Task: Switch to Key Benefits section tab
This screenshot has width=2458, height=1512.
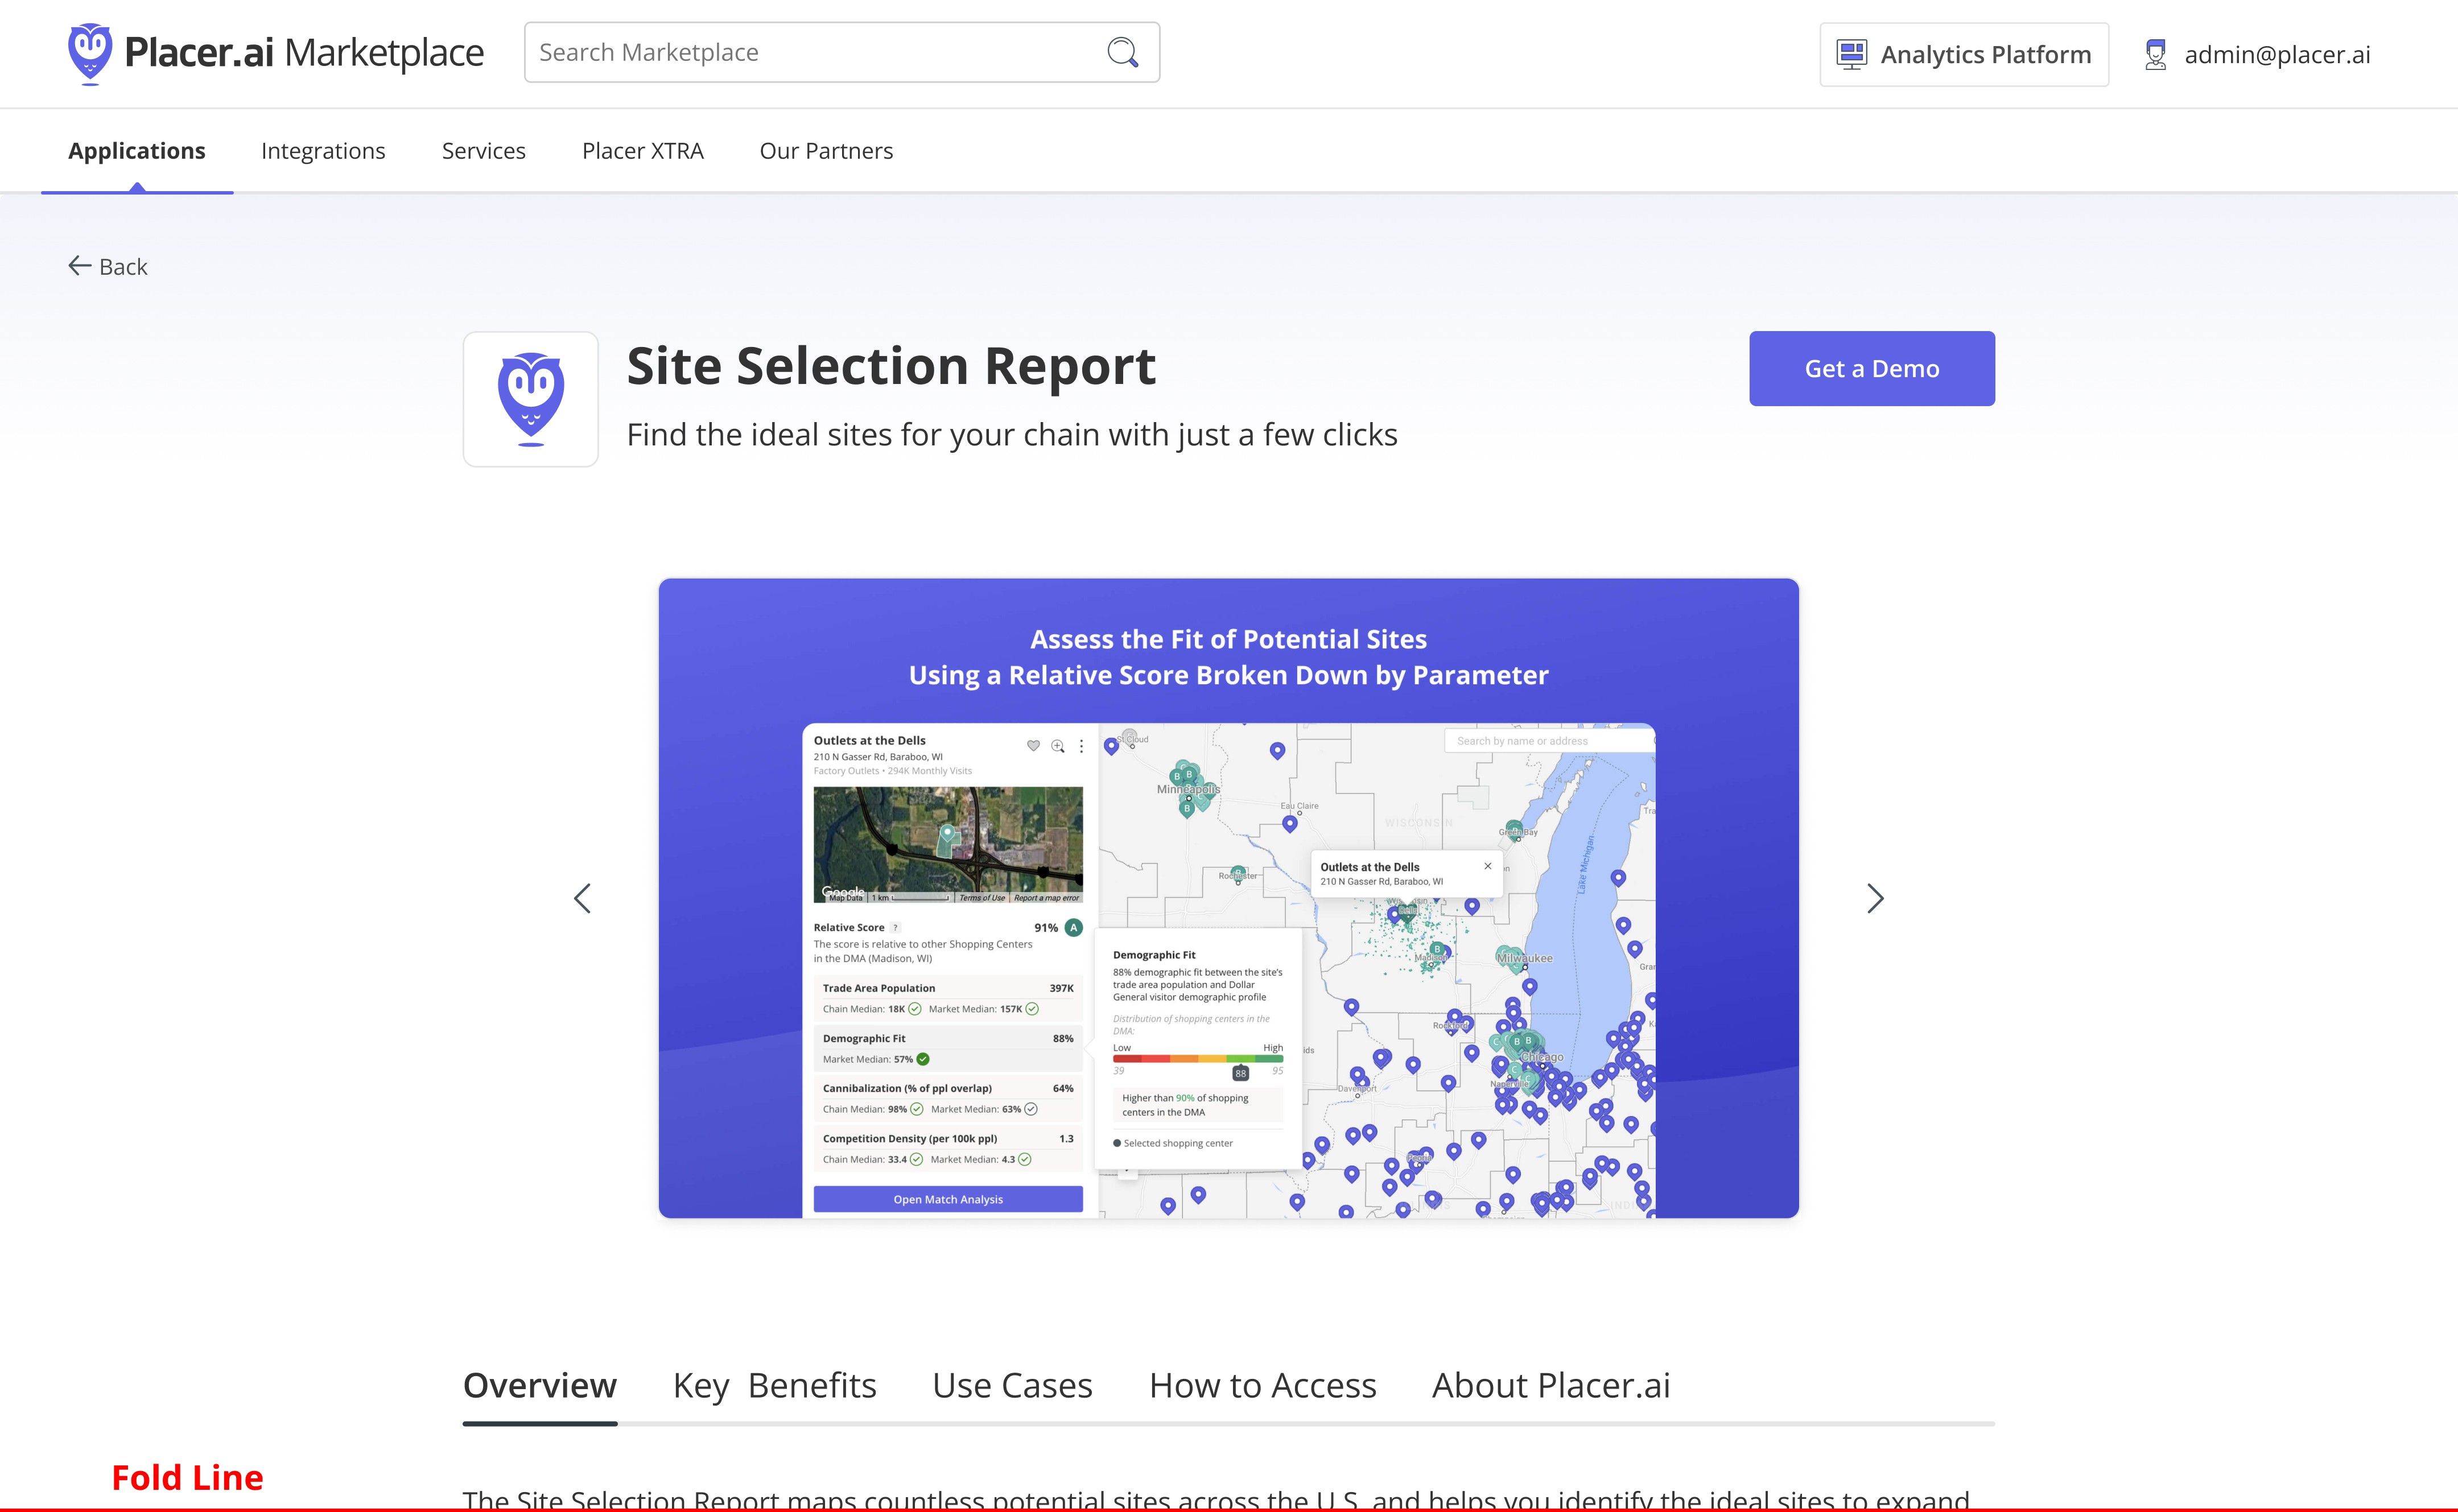Action: pyautogui.click(x=774, y=1385)
